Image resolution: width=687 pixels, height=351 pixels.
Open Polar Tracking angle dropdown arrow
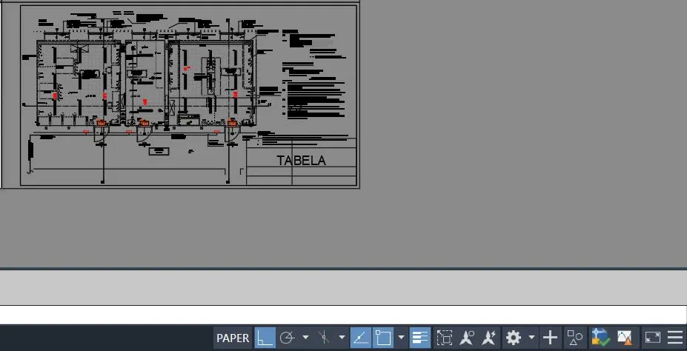click(x=305, y=338)
